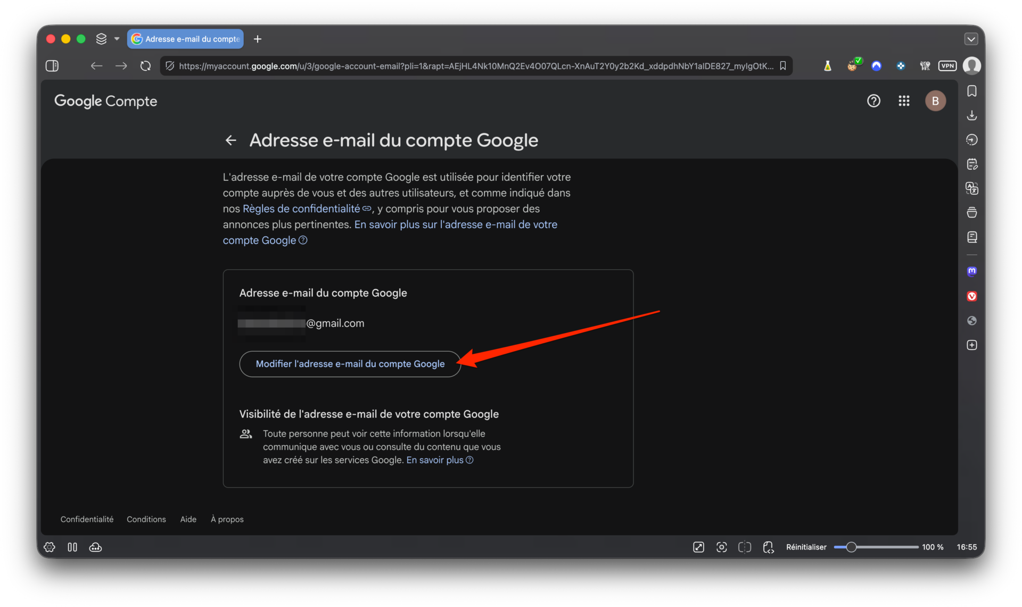Open the status bar settings gear

[x=50, y=547]
